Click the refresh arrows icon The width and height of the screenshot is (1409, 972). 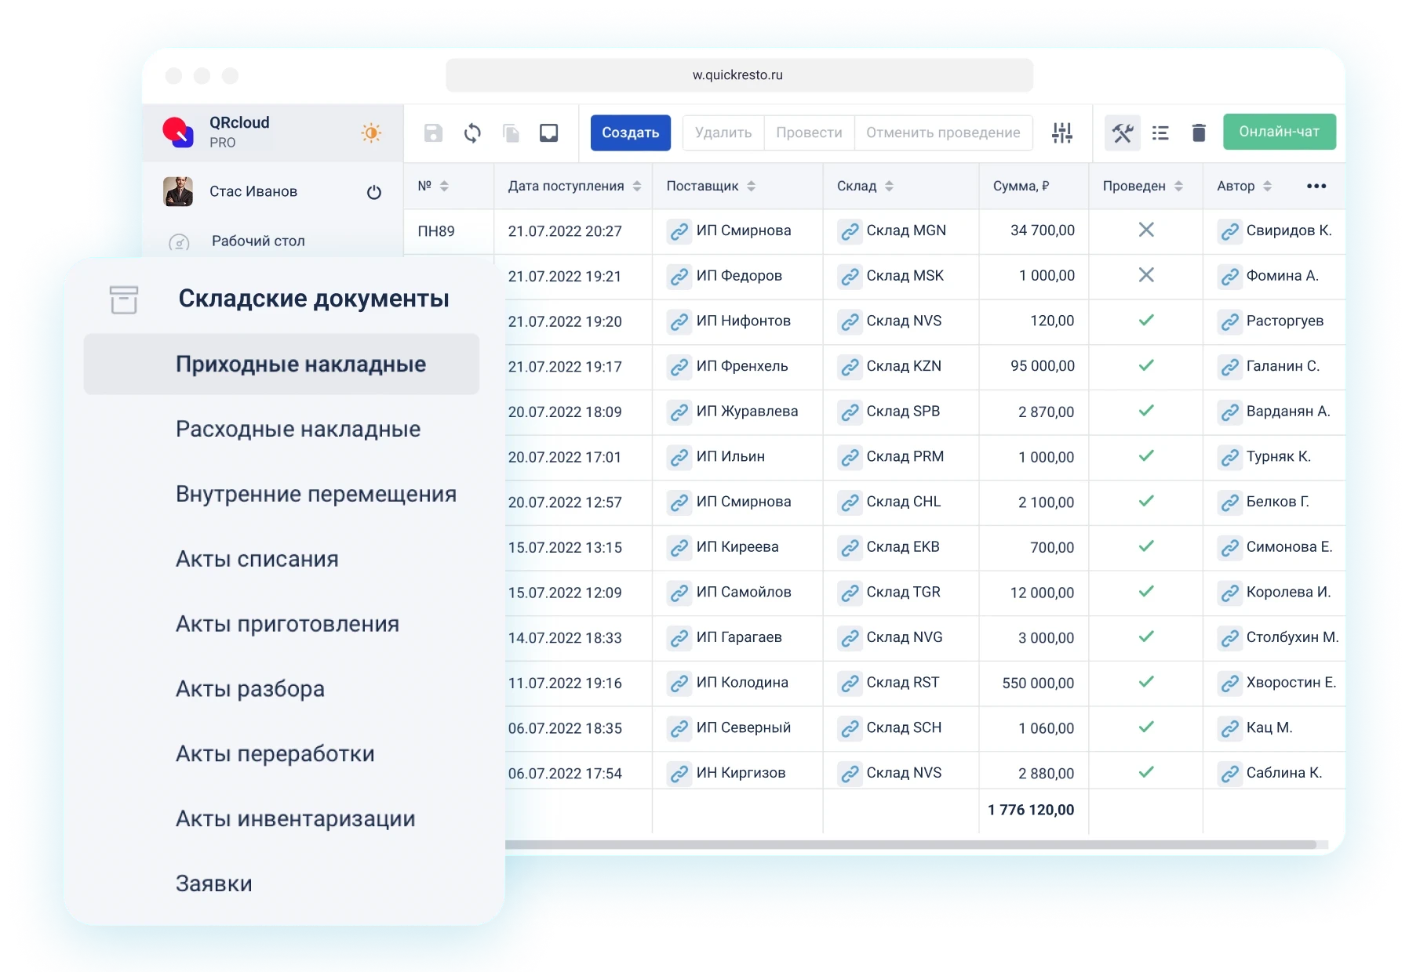[x=472, y=133]
